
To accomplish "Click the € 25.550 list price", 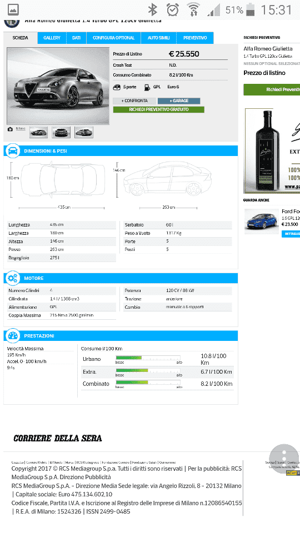I will (184, 54).
